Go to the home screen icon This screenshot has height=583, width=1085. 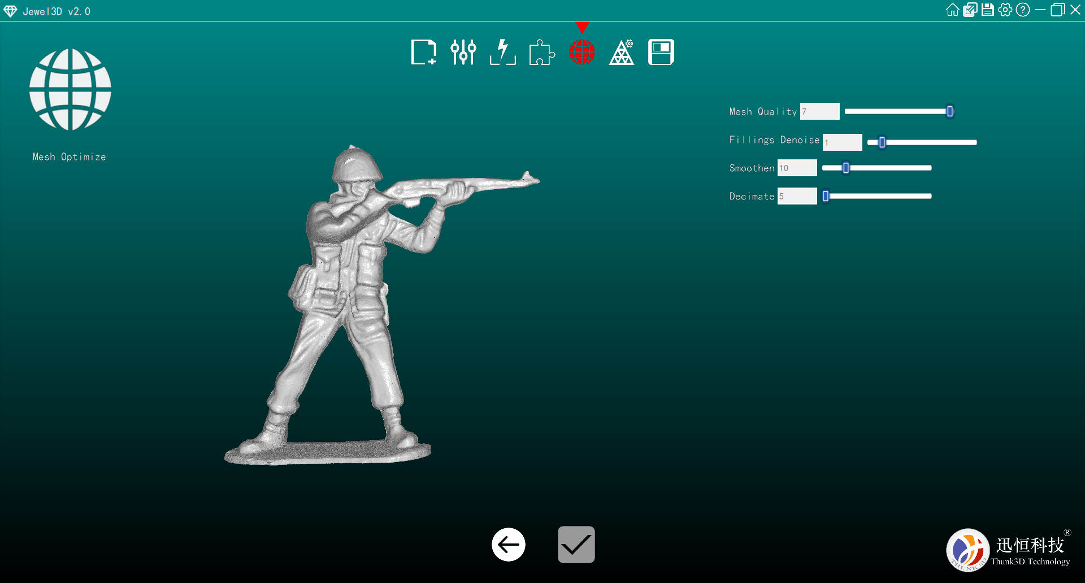[x=952, y=10]
